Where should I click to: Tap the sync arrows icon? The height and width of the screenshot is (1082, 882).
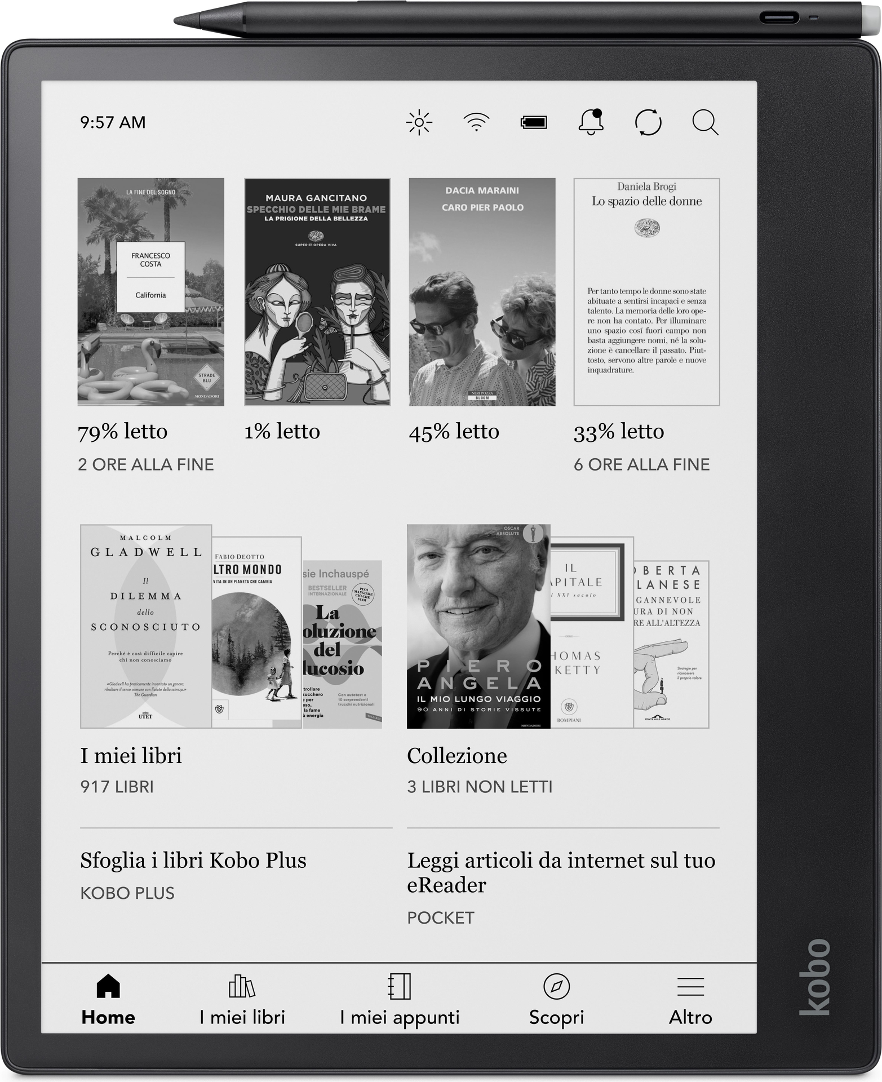(648, 122)
